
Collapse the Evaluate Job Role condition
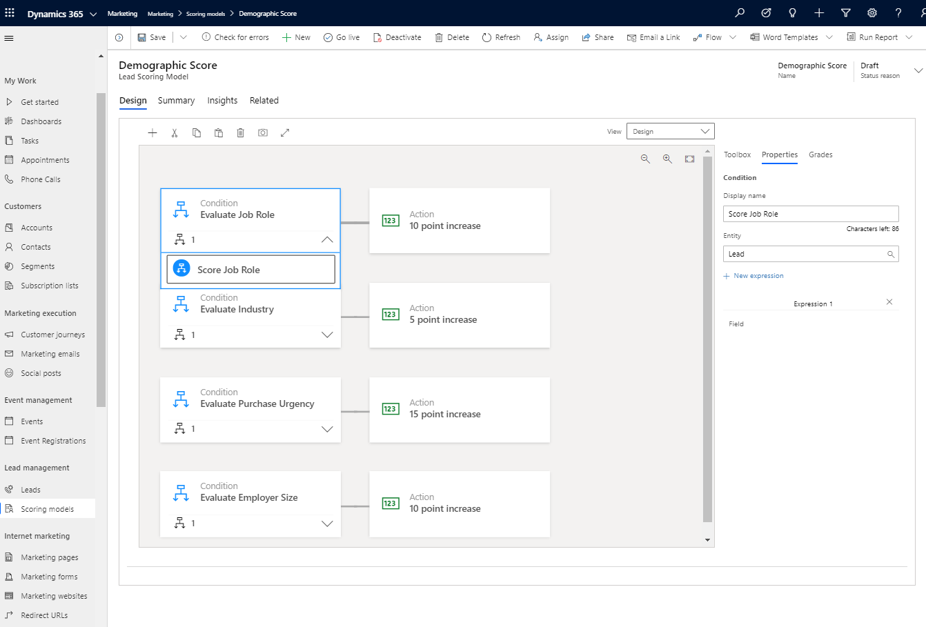(327, 240)
